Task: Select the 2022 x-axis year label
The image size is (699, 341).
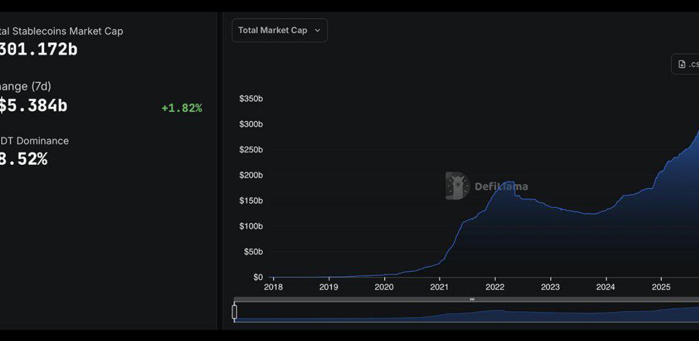Action: tap(495, 287)
